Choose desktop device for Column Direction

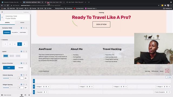21,63
